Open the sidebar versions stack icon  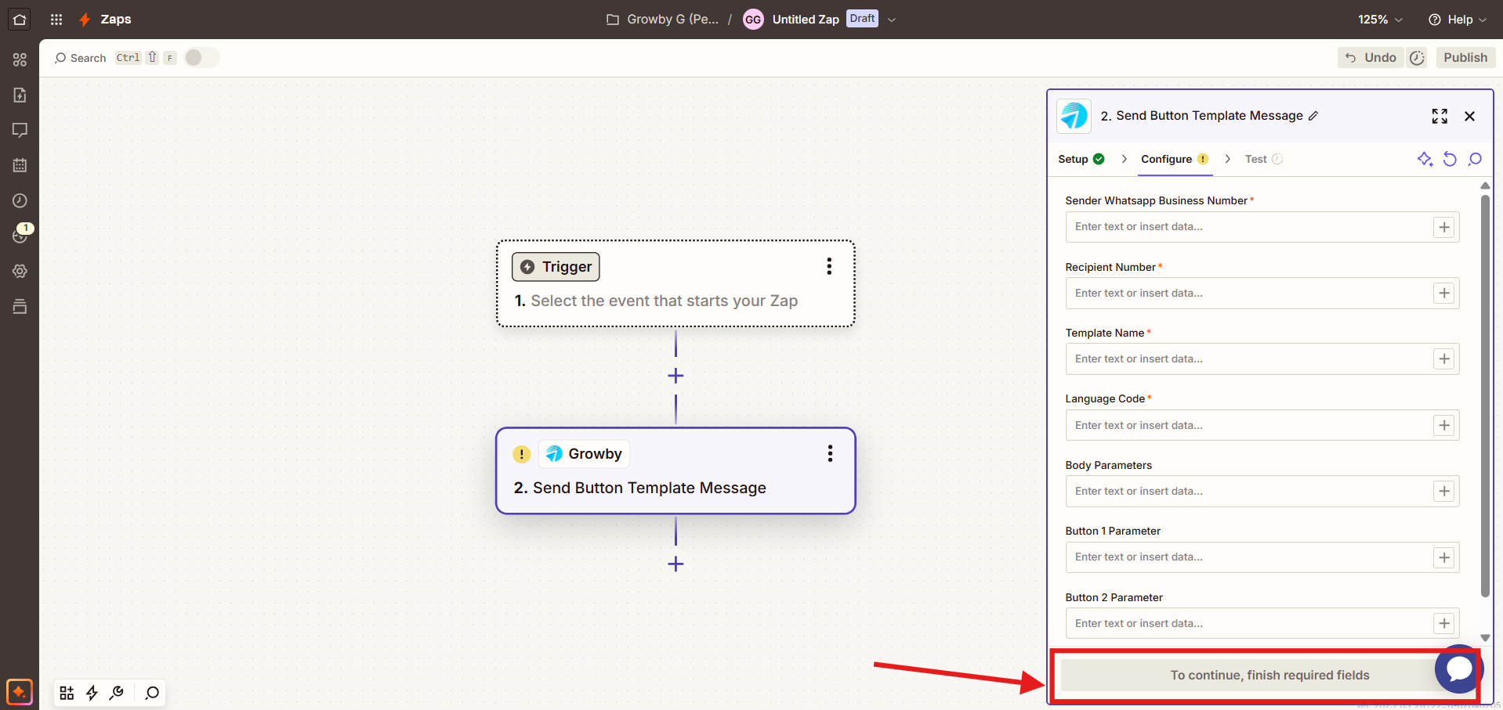point(20,306)
